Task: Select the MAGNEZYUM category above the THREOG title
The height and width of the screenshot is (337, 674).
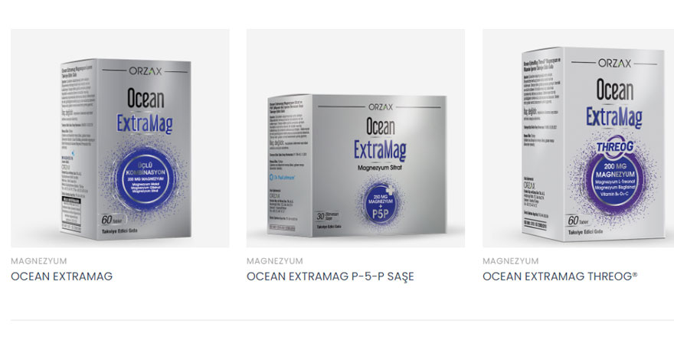Action: click(511, 261)
